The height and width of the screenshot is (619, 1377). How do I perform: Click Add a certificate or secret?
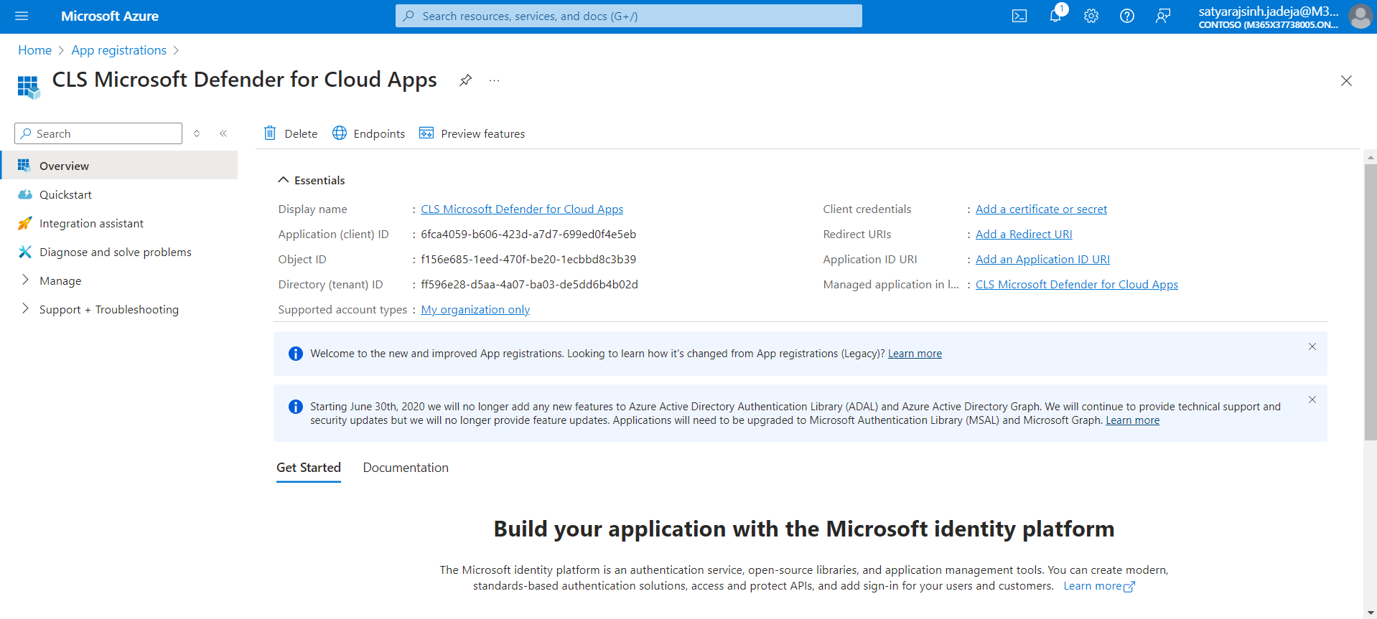[x=1041, y=209]
